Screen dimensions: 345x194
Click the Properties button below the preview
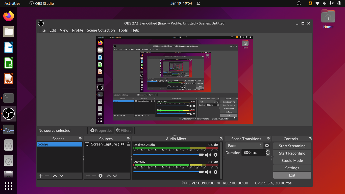point(101,131)
